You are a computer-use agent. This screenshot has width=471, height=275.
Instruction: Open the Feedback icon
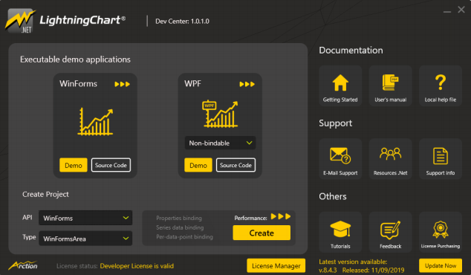coord(390,230)
